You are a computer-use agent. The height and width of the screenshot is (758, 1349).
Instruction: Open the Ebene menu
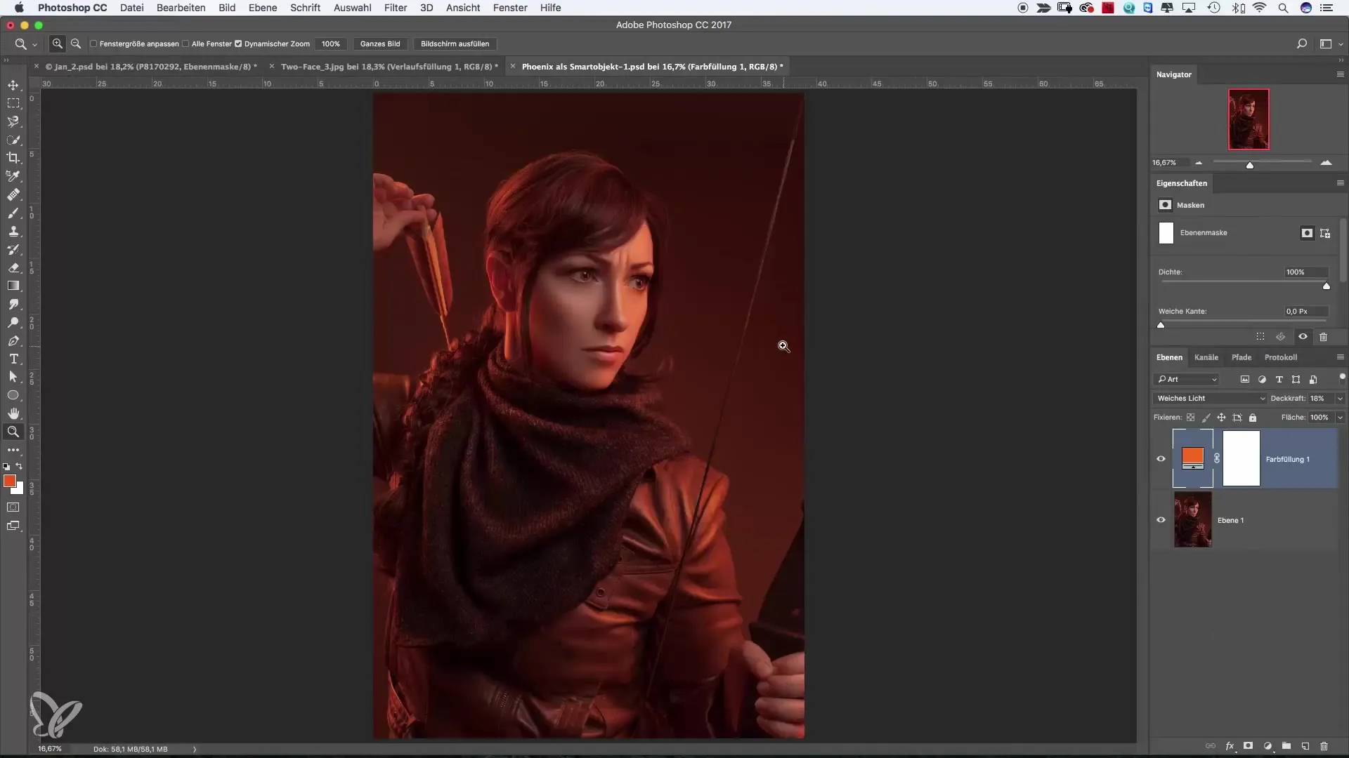263,8
